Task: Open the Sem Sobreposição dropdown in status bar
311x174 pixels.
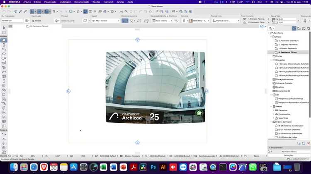Action: point(207,156)
